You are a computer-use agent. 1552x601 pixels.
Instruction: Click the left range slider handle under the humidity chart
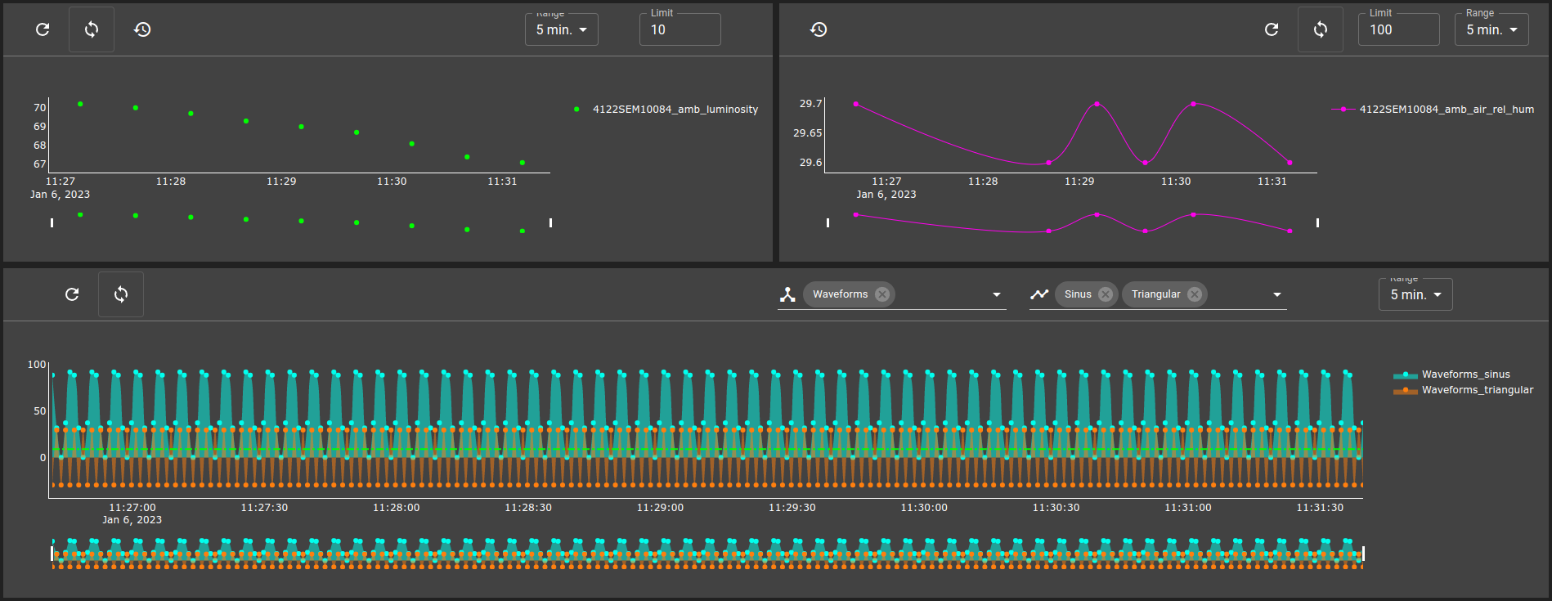tap(828, 222)
